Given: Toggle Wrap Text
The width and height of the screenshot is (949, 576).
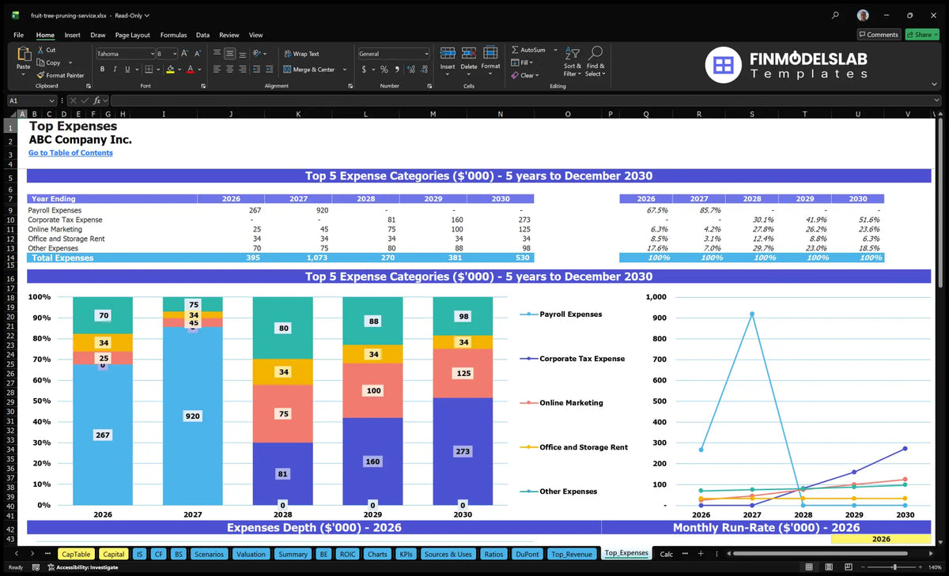Looking at the screenshot, I should [x=301, y=54].
